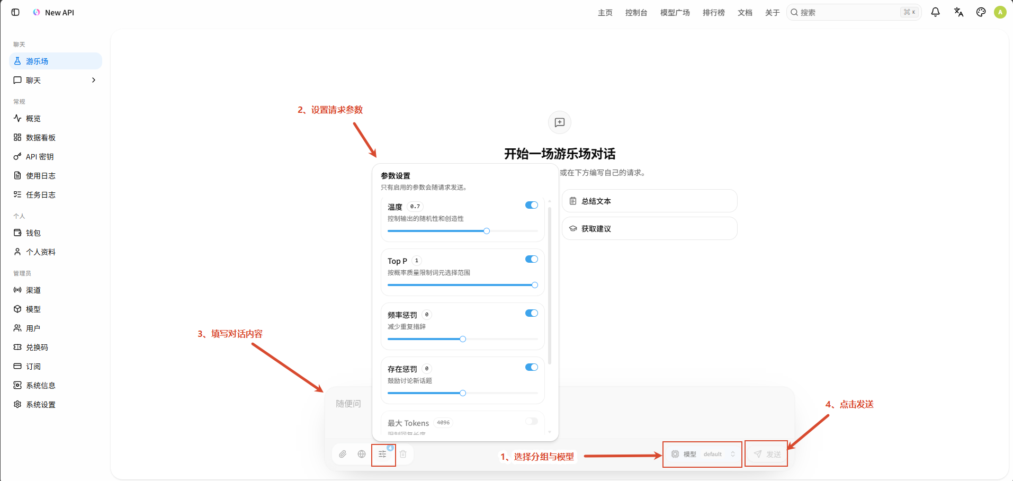The width and height of the screenshot is (1013, 481).
Task: Open 关于 in top navigation
Action: click(773, 12)
